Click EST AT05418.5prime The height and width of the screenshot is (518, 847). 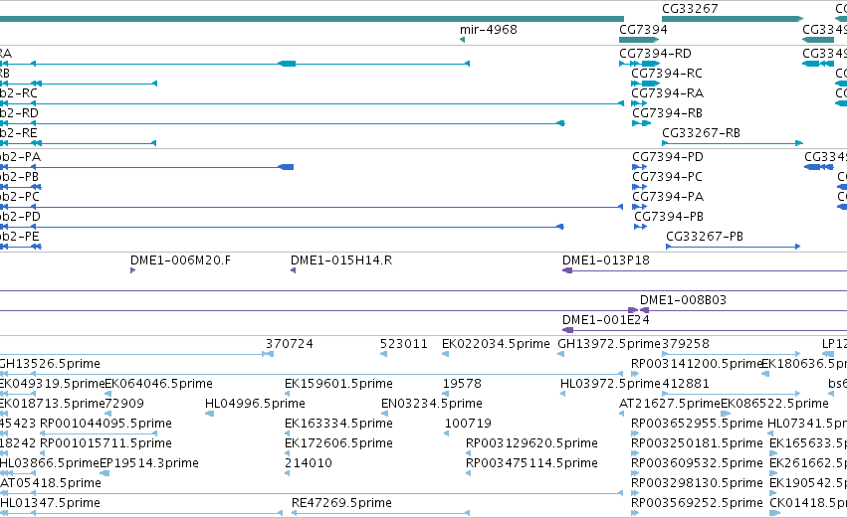(50, 484)
